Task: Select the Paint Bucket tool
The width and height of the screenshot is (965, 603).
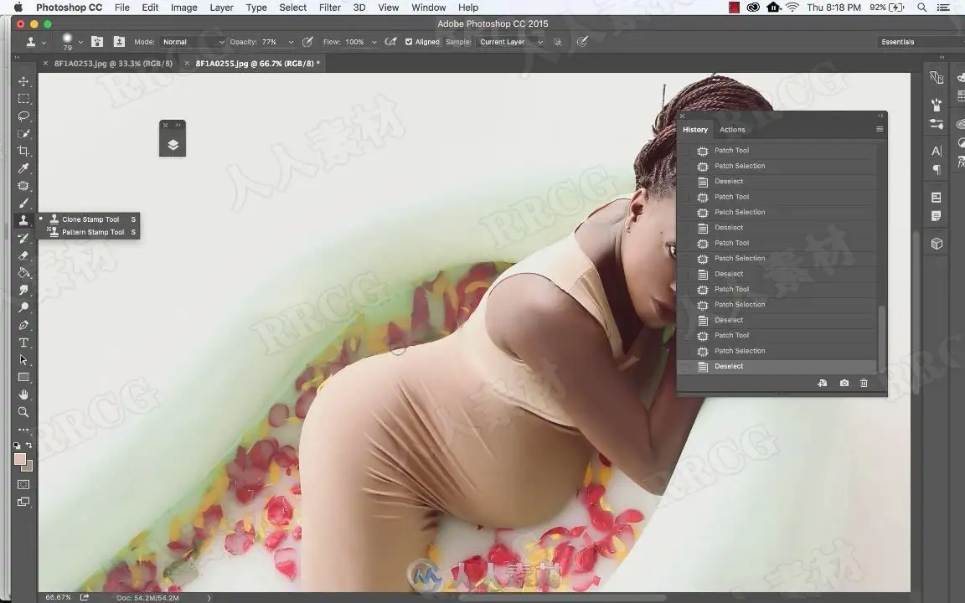Action: [x=23, y=272]
